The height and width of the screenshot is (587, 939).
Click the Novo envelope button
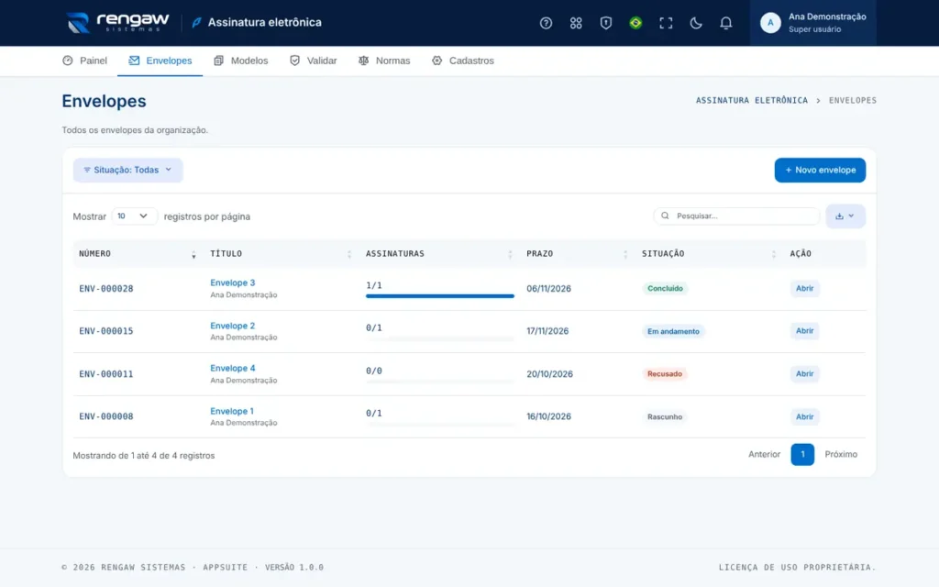820,170
